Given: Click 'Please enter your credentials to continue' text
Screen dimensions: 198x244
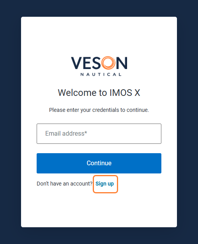Looking at the screenshot, I should (x=99, y=110).
